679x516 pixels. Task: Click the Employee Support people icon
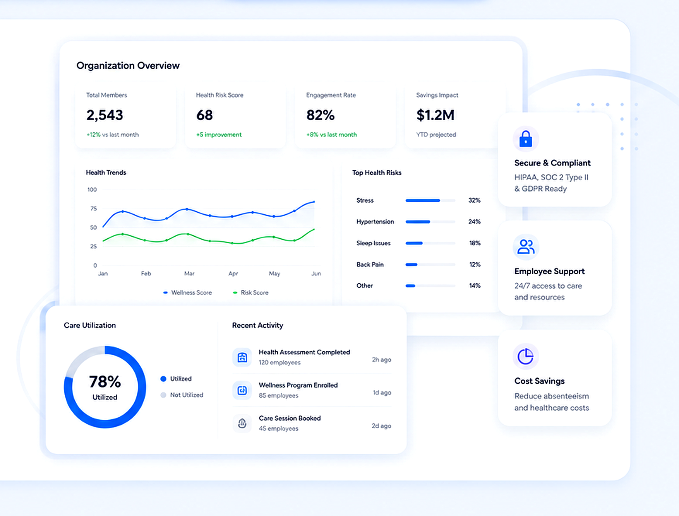(x=526, y=247)
